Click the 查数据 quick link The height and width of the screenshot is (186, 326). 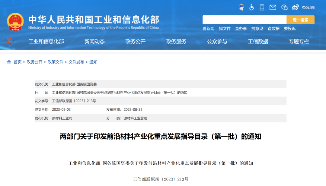[x=273, y=29]
